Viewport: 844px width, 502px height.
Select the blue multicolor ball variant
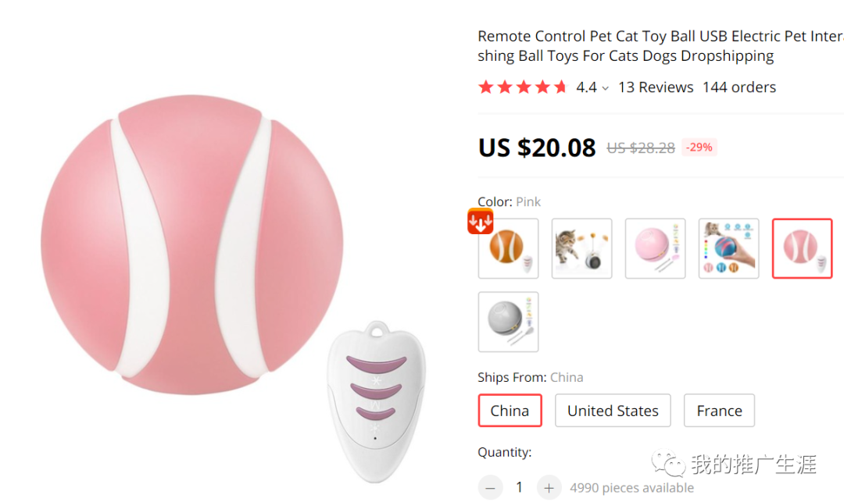point(728,248)
